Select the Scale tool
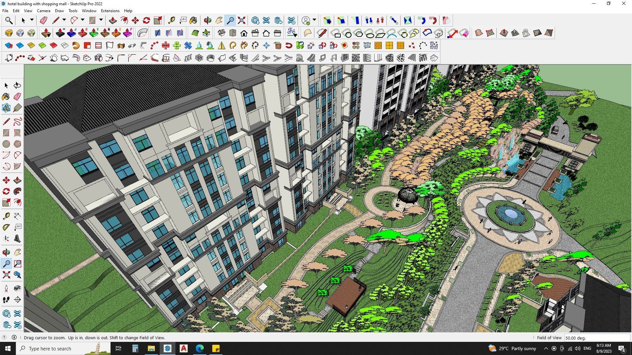The image size is (632, 355). [157, 20]
